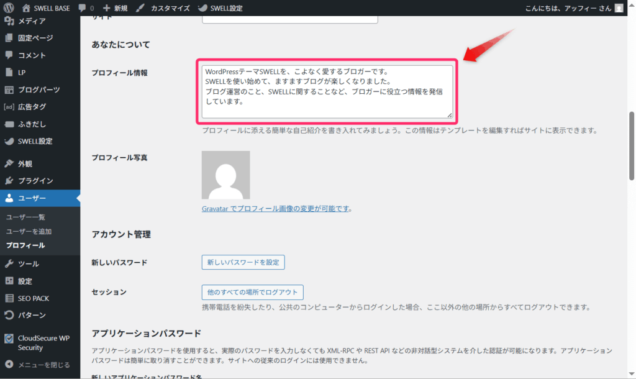The height and width of the screenshot is (379, 636).
Task: Click the home icon beside SWELL BASE
Action: [x=26, y=7]
